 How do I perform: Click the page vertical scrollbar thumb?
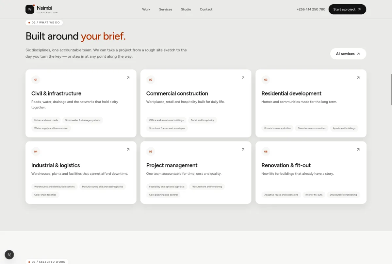tap(391, 90)
